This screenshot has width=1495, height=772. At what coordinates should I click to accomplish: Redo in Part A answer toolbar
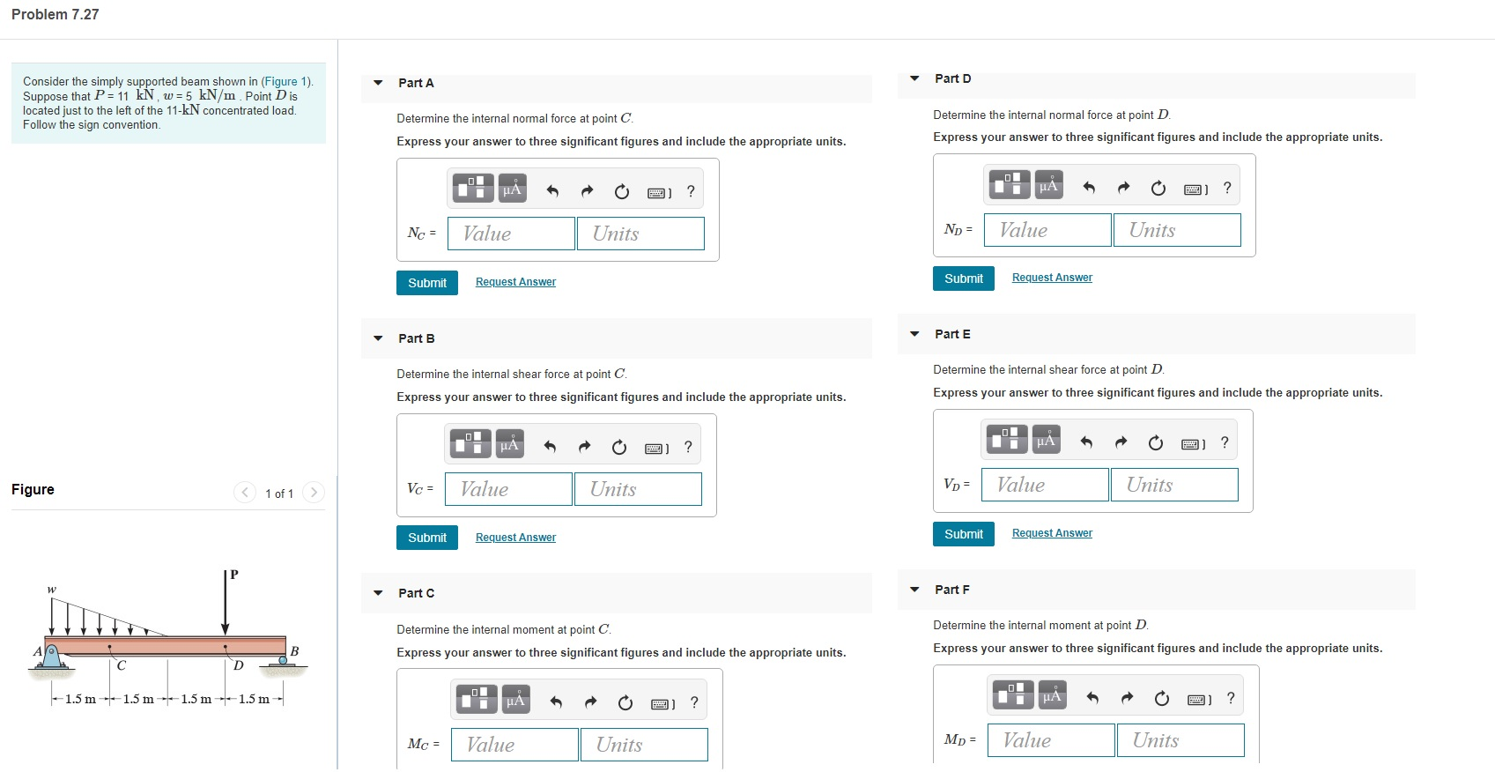[587, 191]
